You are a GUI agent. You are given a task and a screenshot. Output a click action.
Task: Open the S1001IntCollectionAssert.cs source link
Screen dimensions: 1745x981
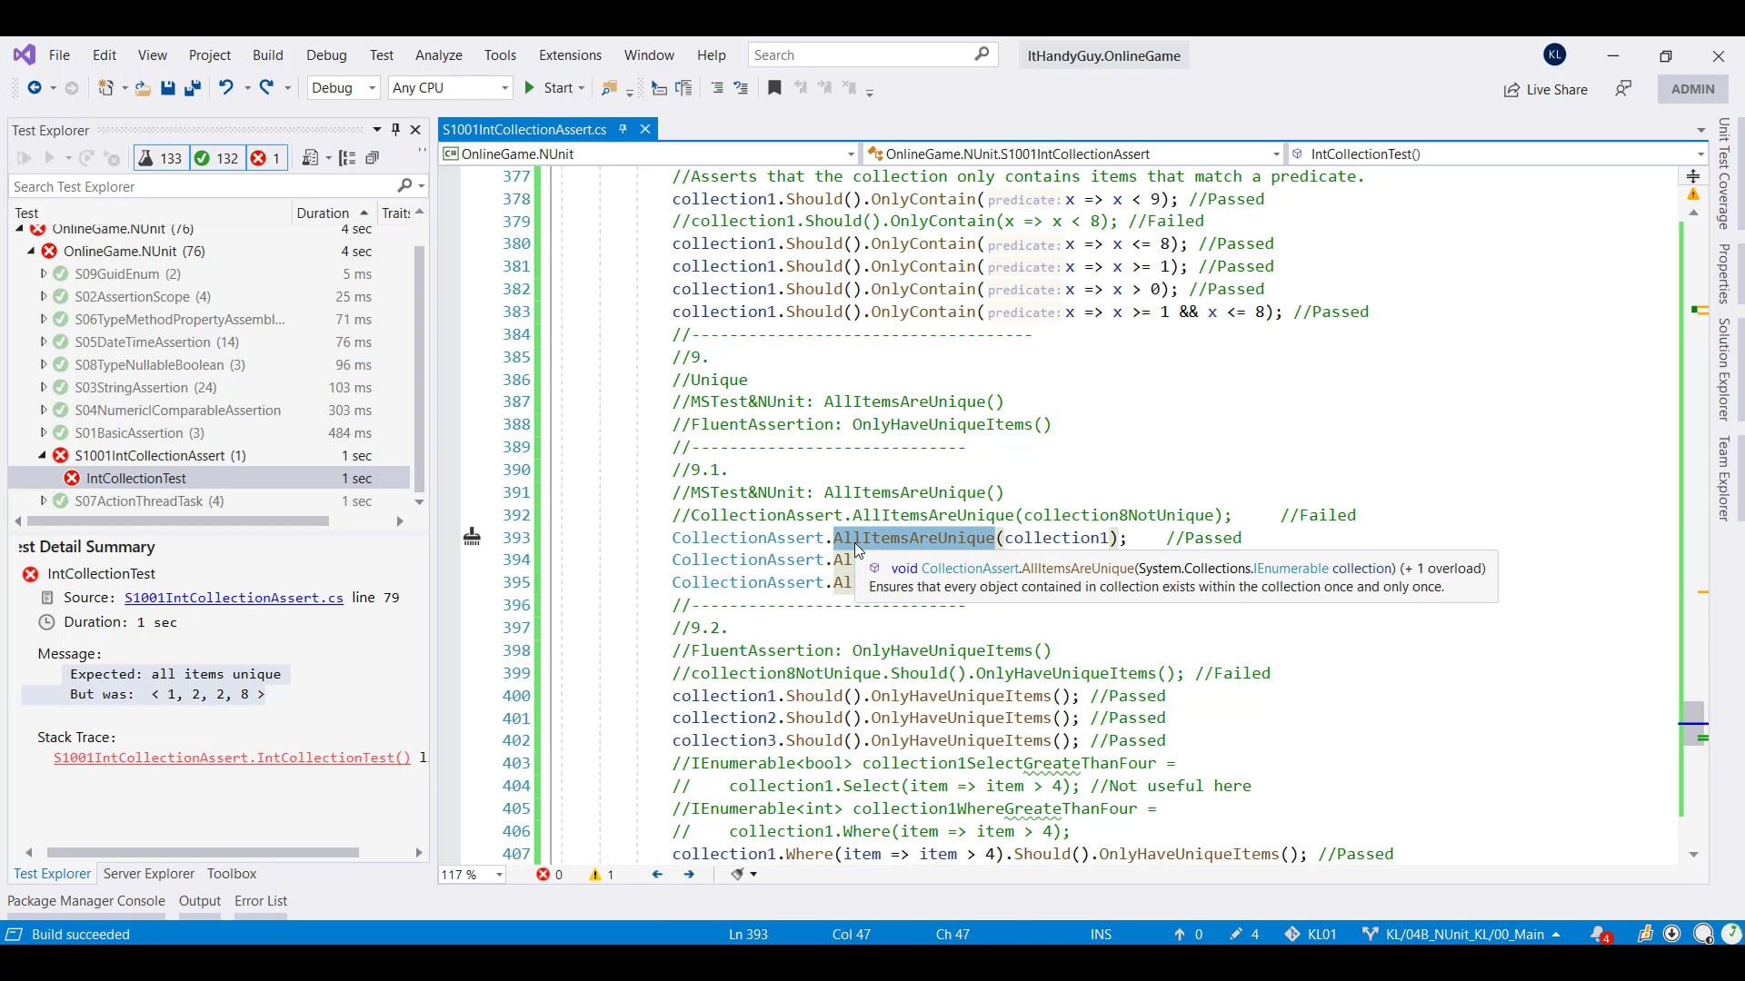[x=234, y=598]
